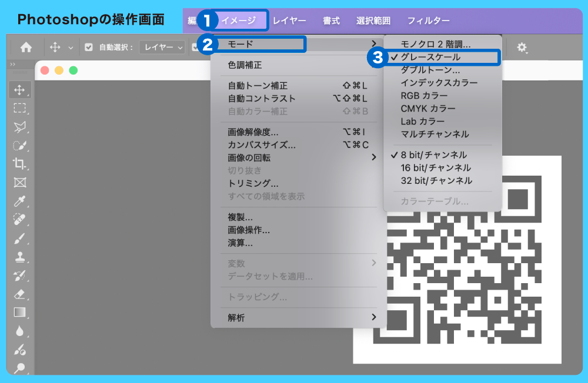Open the 色調補正 menu entry
This screenshot has height=383, width=588.
(x=298, y=65)
